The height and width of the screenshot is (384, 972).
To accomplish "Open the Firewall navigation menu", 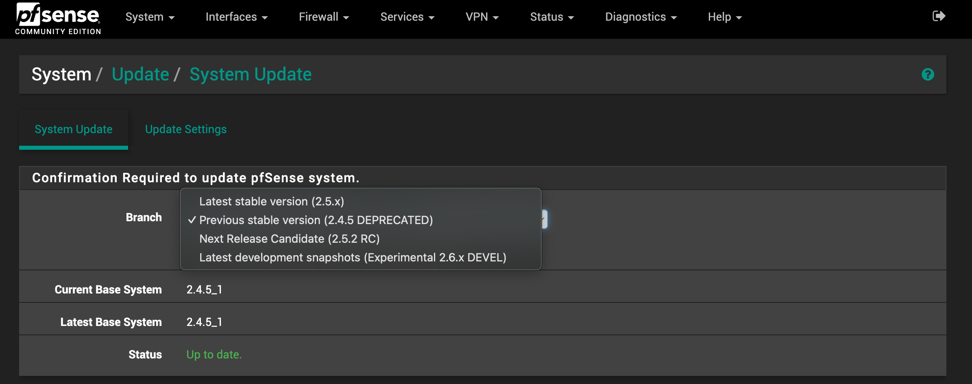I will (x=324, y=17).
